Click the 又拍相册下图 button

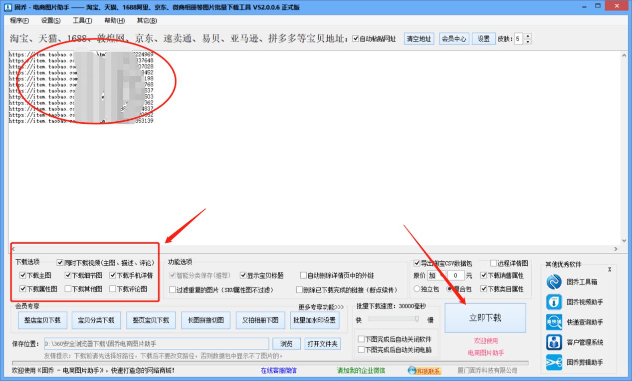click(260, 320)
